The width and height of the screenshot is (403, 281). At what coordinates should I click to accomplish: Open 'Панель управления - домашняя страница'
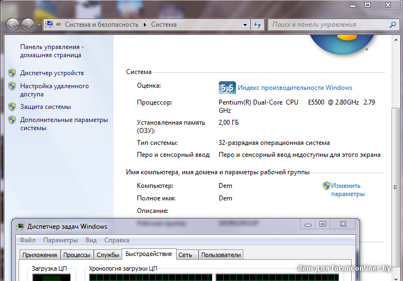(52, 51)
